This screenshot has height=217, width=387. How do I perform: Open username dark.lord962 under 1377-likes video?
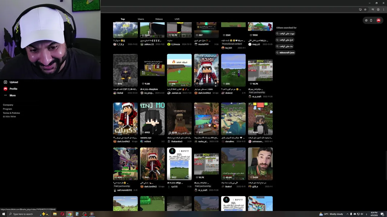point(204,93)
